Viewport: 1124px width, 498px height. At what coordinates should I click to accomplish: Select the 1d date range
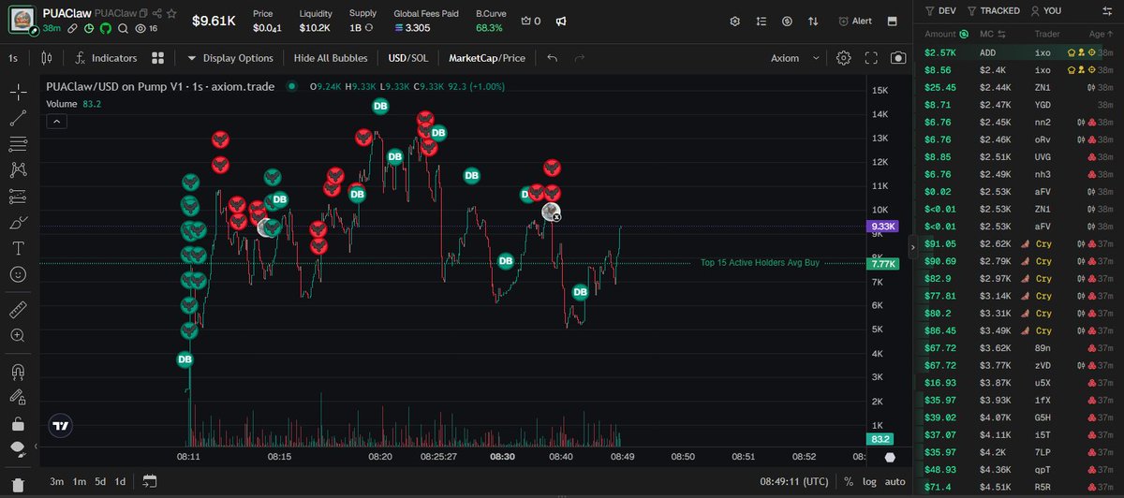pyautogui.click(x=120, y=481)
